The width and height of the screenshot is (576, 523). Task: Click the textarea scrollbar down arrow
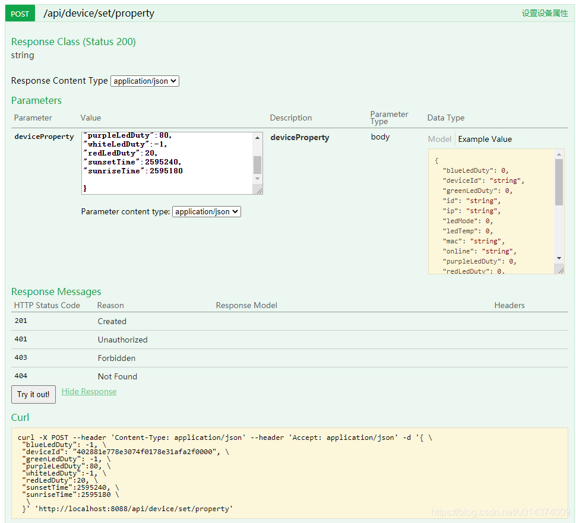tap(258, 179)
